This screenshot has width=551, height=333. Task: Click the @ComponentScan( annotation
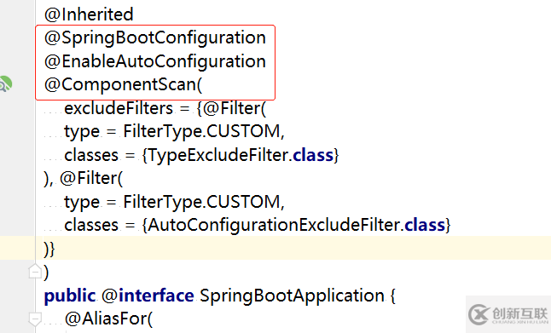pyautogui.click(x=124, y=84)
